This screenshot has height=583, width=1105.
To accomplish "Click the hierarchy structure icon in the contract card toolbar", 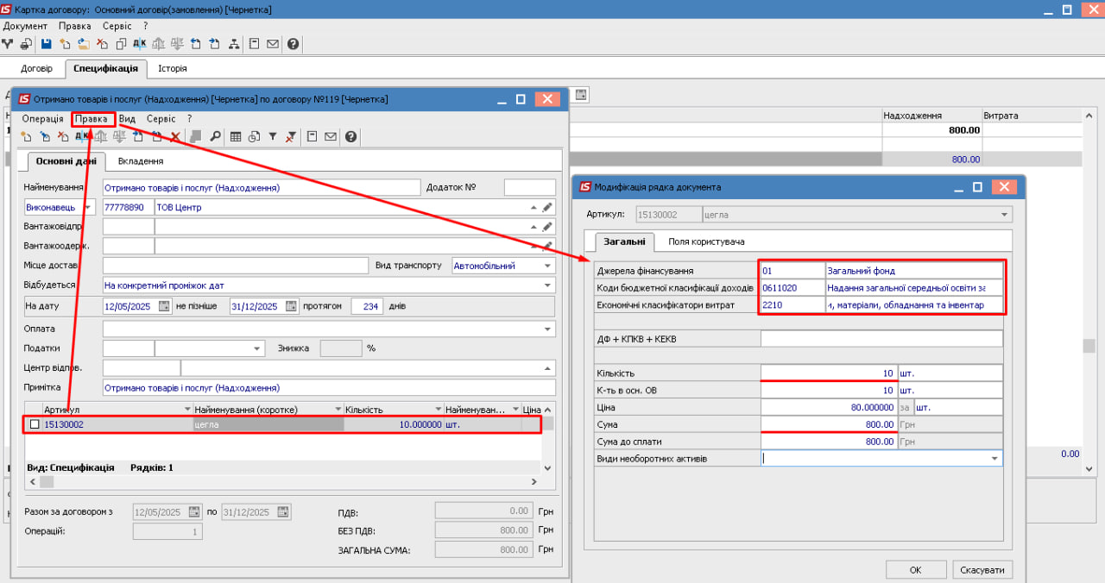I will (234, 44).
